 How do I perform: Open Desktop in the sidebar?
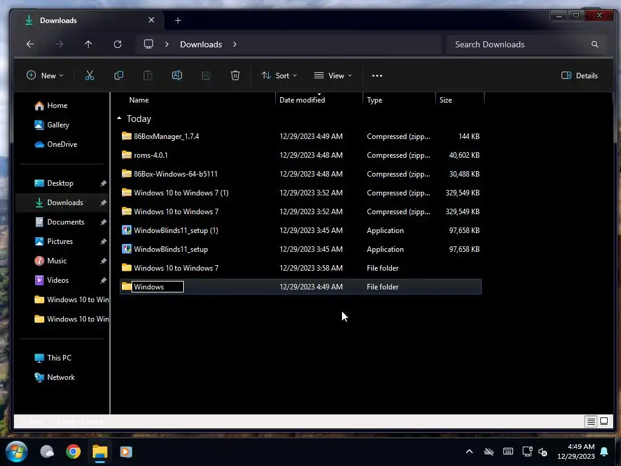(x=60, y=183)
